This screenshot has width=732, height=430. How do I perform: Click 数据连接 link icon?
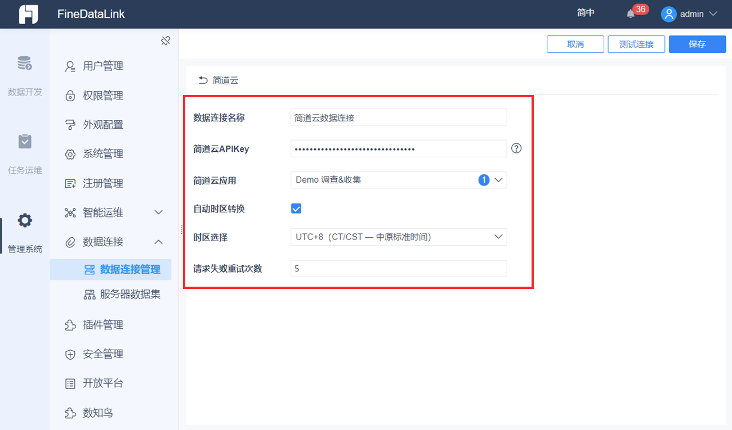tap(70, 242)
